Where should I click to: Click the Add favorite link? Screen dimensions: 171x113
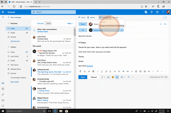coord(15,41)
